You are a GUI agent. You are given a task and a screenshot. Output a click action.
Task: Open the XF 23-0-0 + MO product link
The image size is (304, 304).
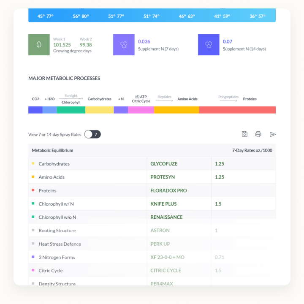(x=167, y=257)
